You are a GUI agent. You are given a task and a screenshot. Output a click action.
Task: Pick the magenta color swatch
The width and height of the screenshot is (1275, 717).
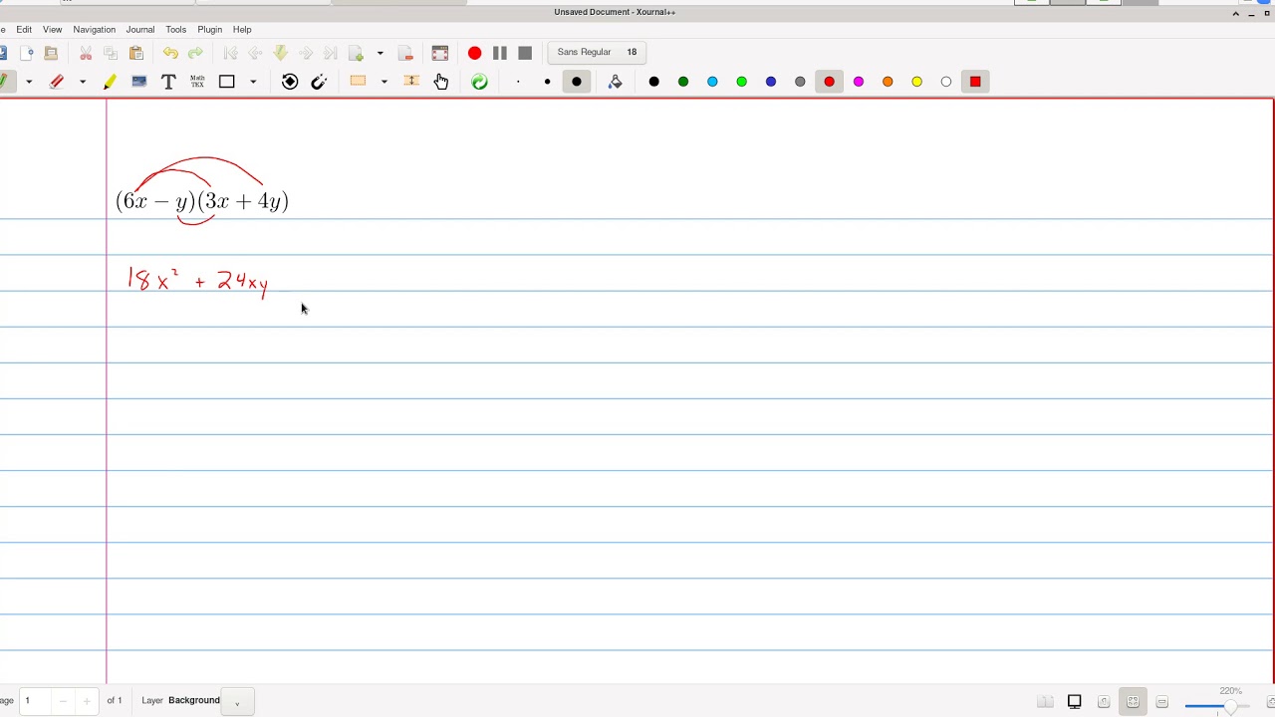pyautogui.click(x=859, y=82)
